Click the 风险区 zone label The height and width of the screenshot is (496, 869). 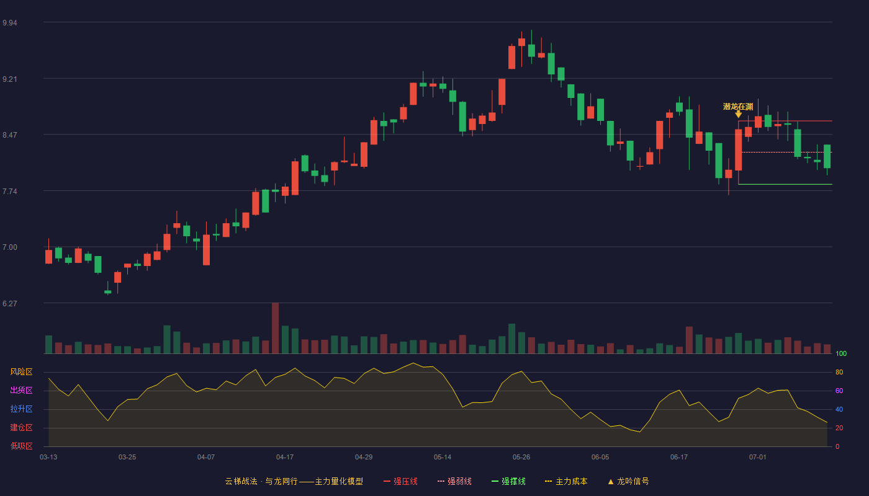pyautogui.click(x=21, y=372)
